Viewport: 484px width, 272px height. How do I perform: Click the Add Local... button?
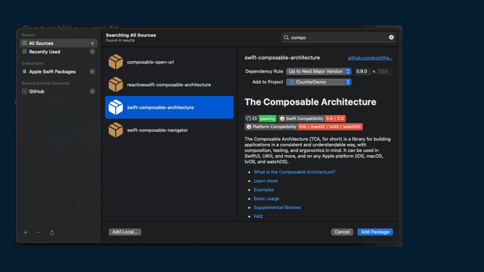pyautogui.click(x=125, y=232)
